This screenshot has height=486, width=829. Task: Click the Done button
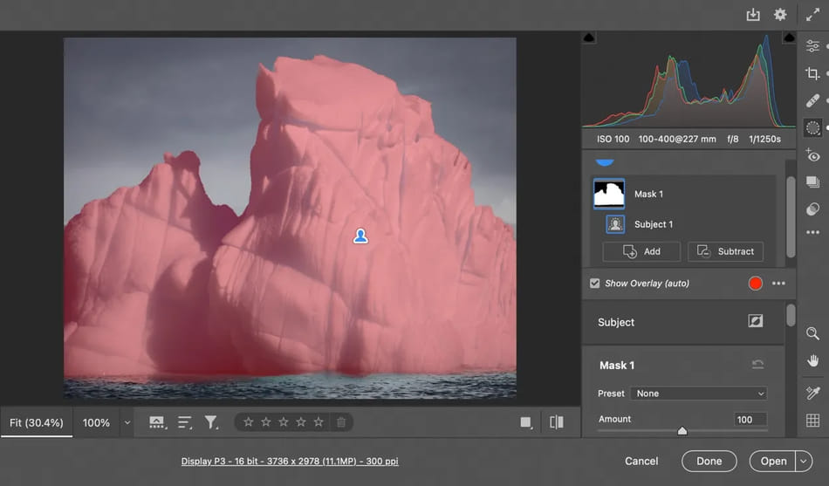tap(709, 462)
